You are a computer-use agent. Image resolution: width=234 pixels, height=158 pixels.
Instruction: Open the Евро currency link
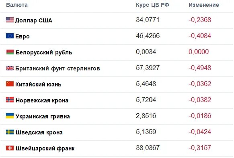(x=23, y=36)
